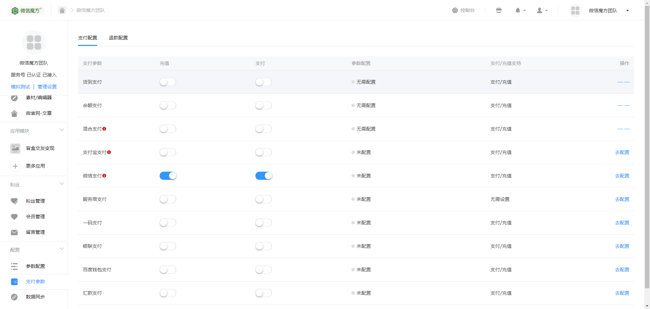Collapse the 配置 section
The image size is (650, 309).
pyautogui.click(x=61, y=249)
